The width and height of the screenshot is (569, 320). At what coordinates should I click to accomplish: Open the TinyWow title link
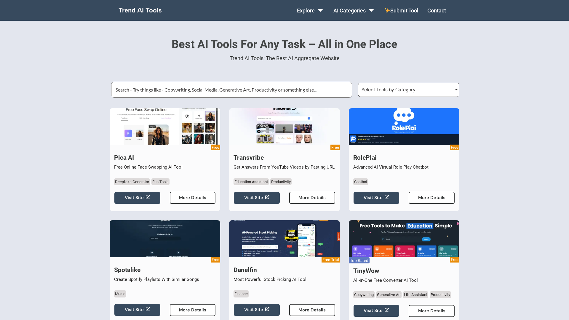366,271
